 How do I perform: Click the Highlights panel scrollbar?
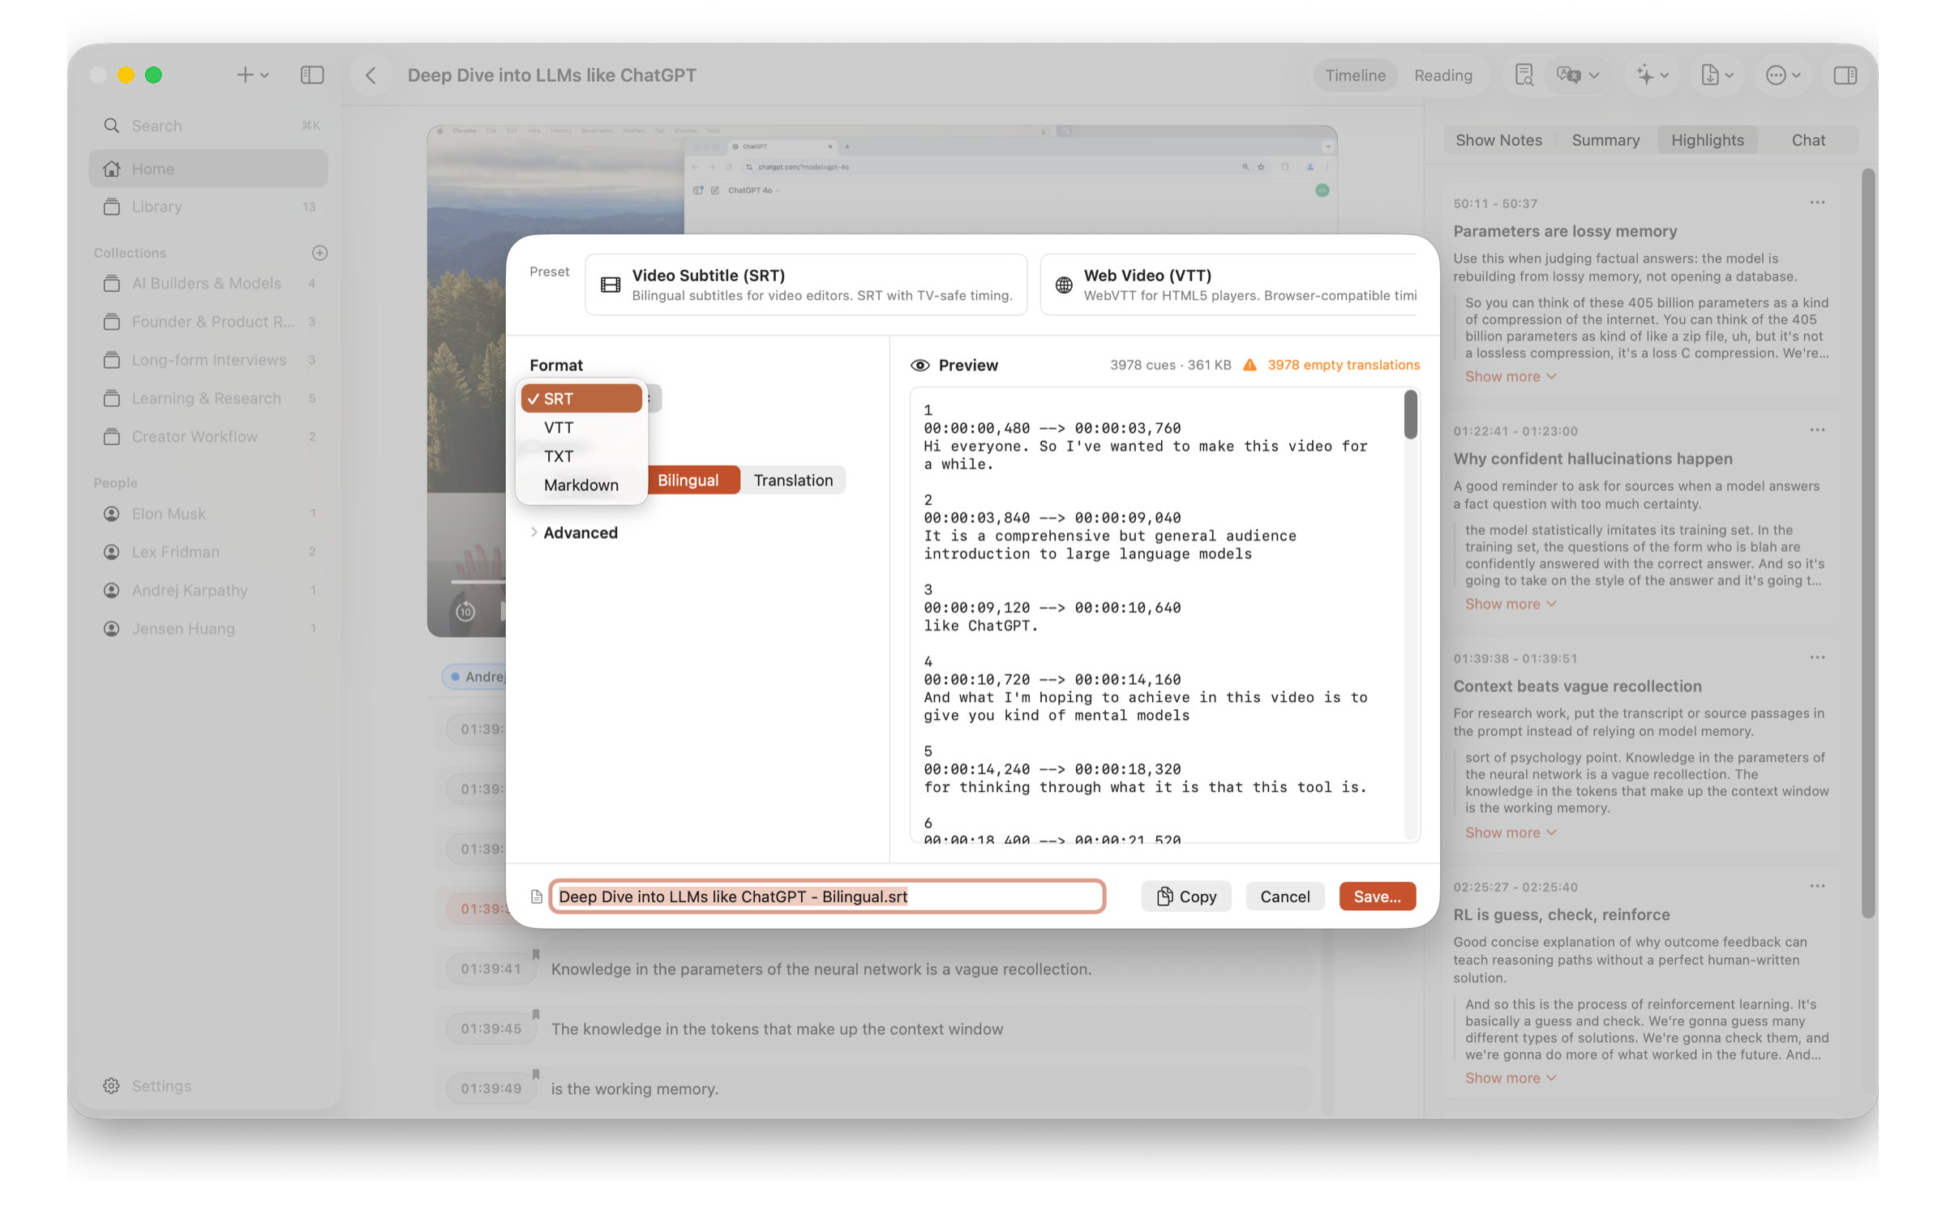click(1868, 543)
